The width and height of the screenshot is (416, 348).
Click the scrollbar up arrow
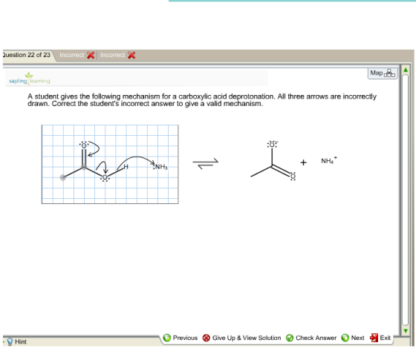tap(406, 70)
